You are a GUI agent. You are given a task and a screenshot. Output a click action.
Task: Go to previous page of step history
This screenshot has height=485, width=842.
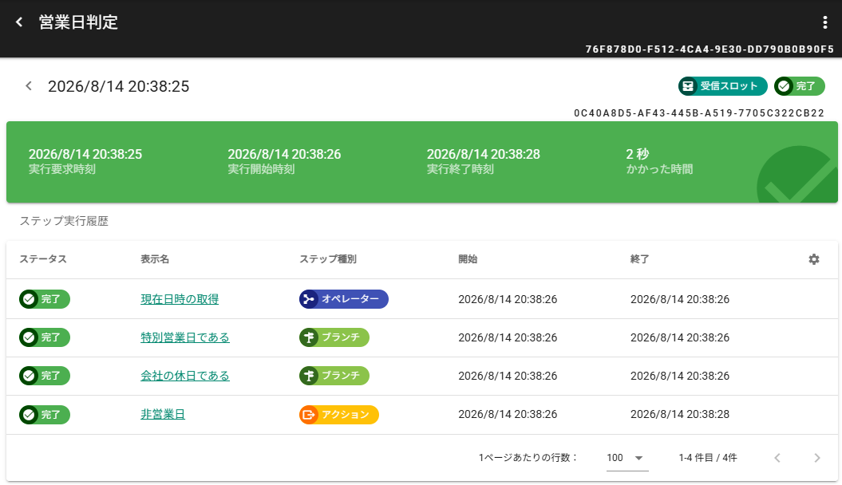click(777, 458)
